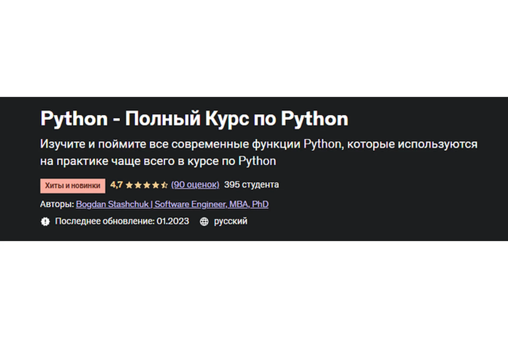Click the globe symbol before the language label

point(204,221)
